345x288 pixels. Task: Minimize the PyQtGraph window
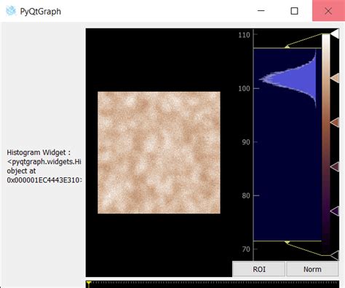tap(261, 11)
